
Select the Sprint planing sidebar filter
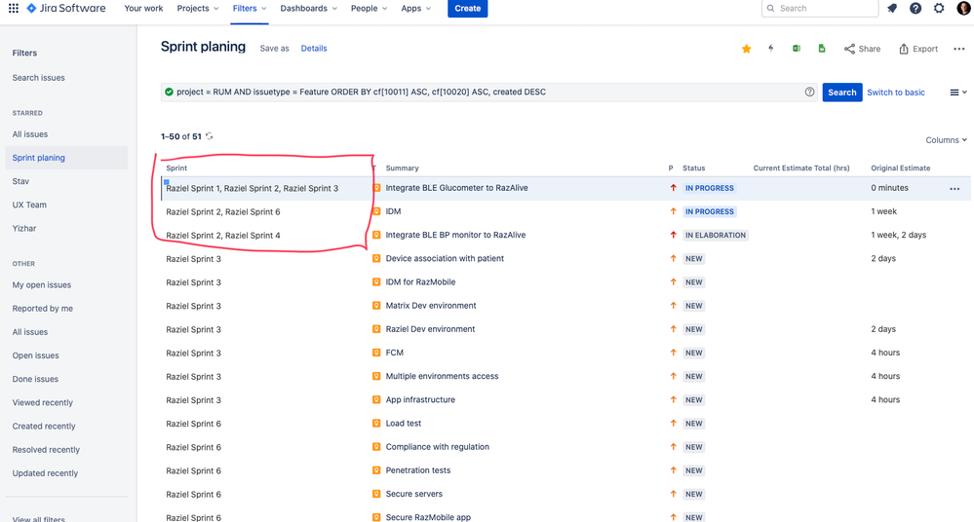[x=66, y=158]
